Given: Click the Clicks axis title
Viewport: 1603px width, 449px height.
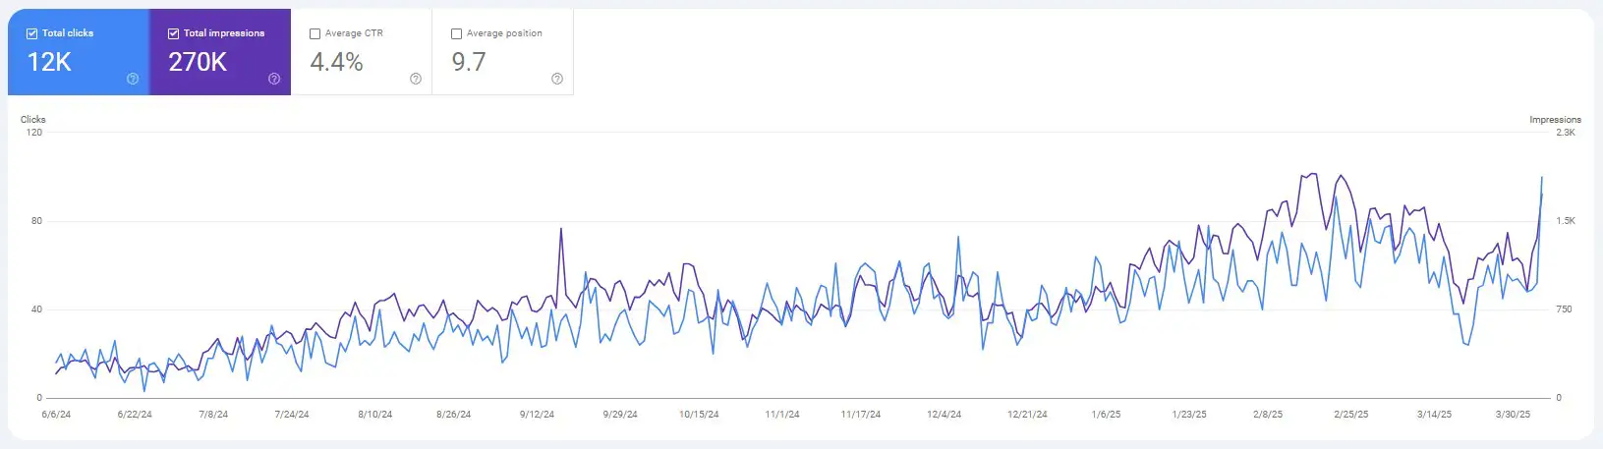Looking at the screenshot, I should click(x=33, y=120).
